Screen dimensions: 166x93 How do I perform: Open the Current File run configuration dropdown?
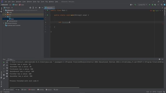(x=142, y=5)
